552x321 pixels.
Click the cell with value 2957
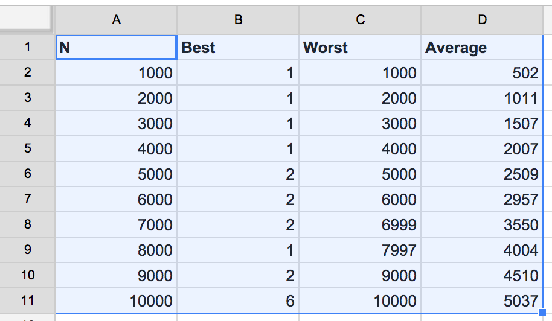point(482,200)
